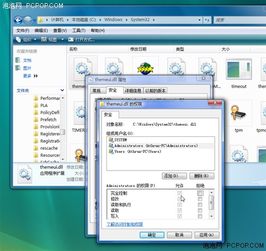Click the refresh icon beside the address bar
The height and width of the screenshot is (251, 266).
point(207,20)
